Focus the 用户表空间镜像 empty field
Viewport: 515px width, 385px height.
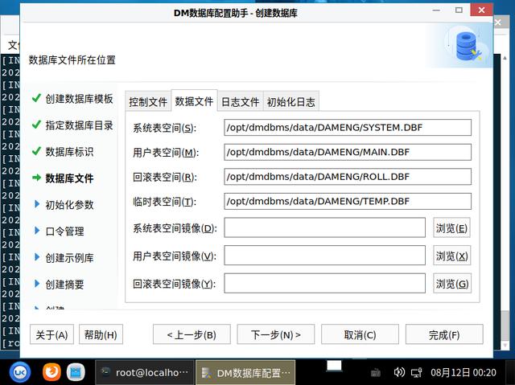tap(324, 256)
